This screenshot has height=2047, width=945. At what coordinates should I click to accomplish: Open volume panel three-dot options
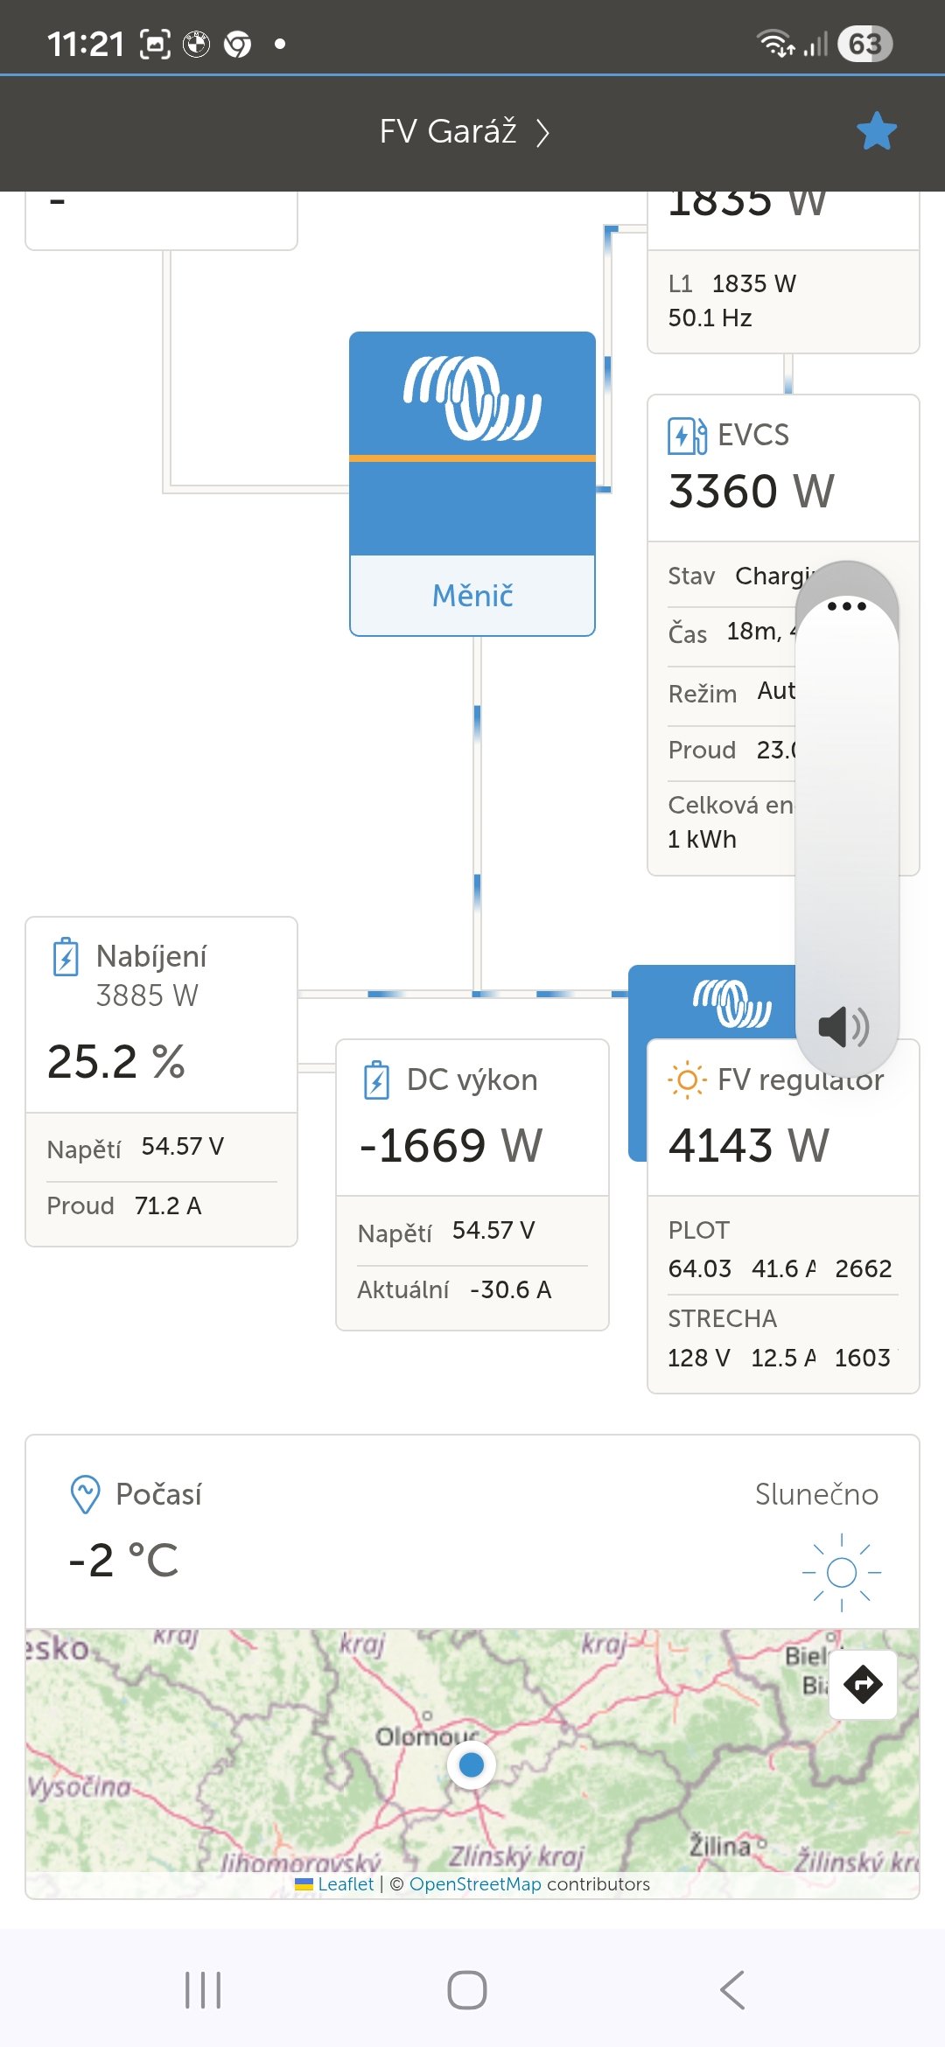pyautogui.click(x=846, y=606)
